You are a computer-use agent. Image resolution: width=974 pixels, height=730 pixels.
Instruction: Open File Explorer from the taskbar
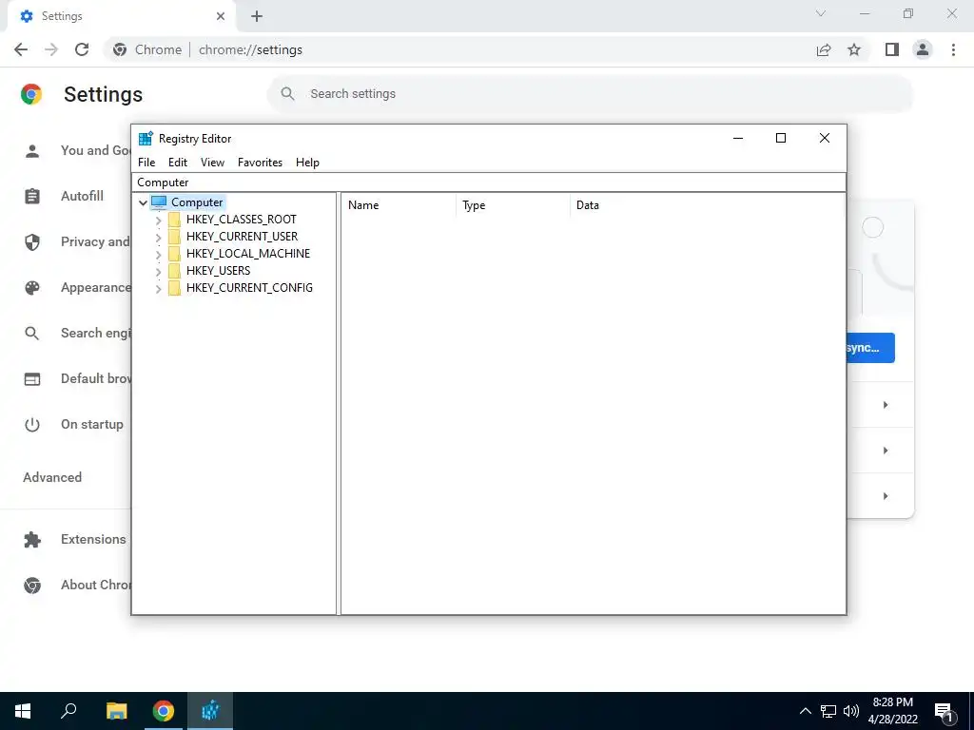(x=116, y=711)
